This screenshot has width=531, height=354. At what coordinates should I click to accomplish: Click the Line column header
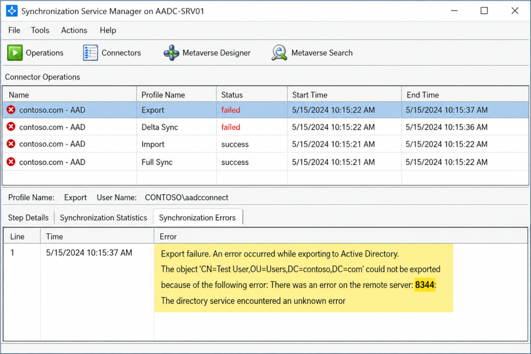tap(22, 236)
